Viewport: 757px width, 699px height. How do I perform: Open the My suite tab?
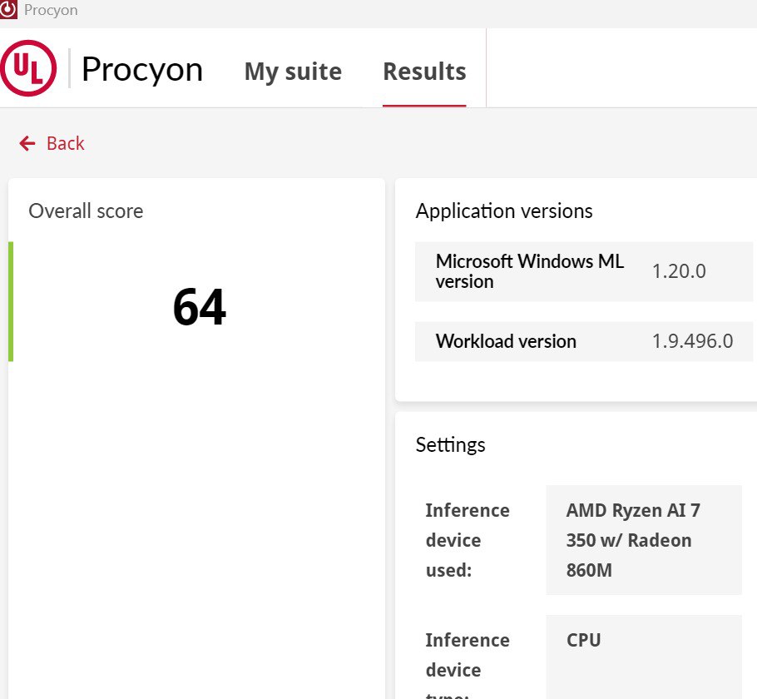pyautogui.click(x=293, y=72)
